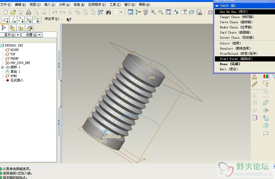This screenshot has width=275, height=179.
Task: Toggle datum planes display
Action: (6, 20)
